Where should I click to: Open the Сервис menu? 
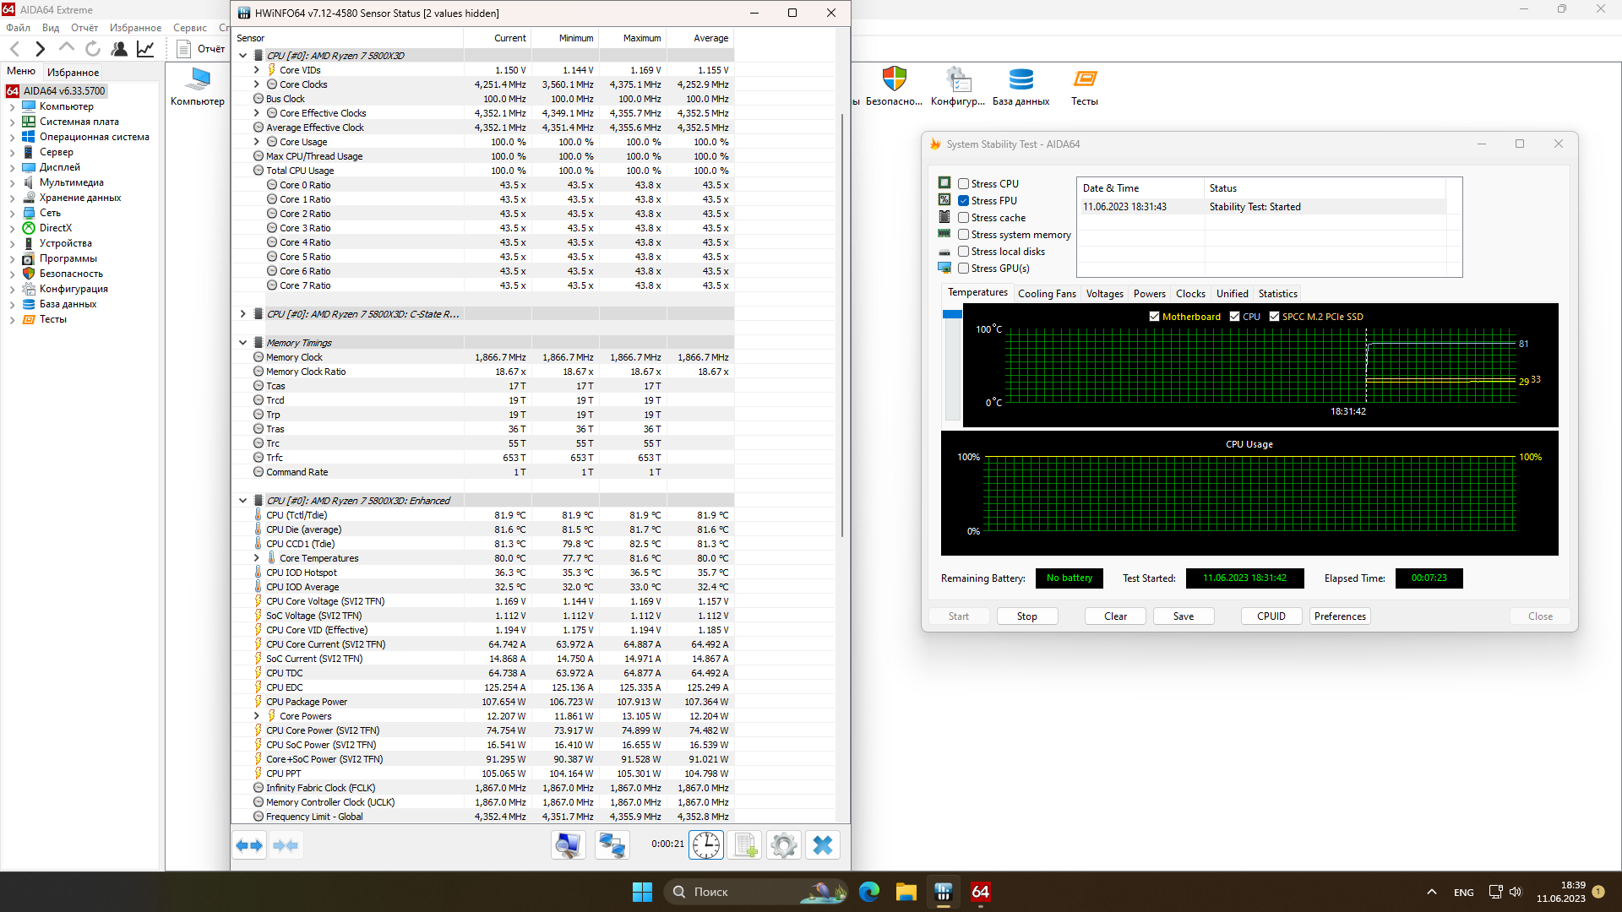(189, 28)
